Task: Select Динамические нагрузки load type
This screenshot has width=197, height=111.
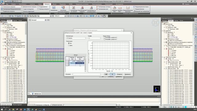Action: 29,7
